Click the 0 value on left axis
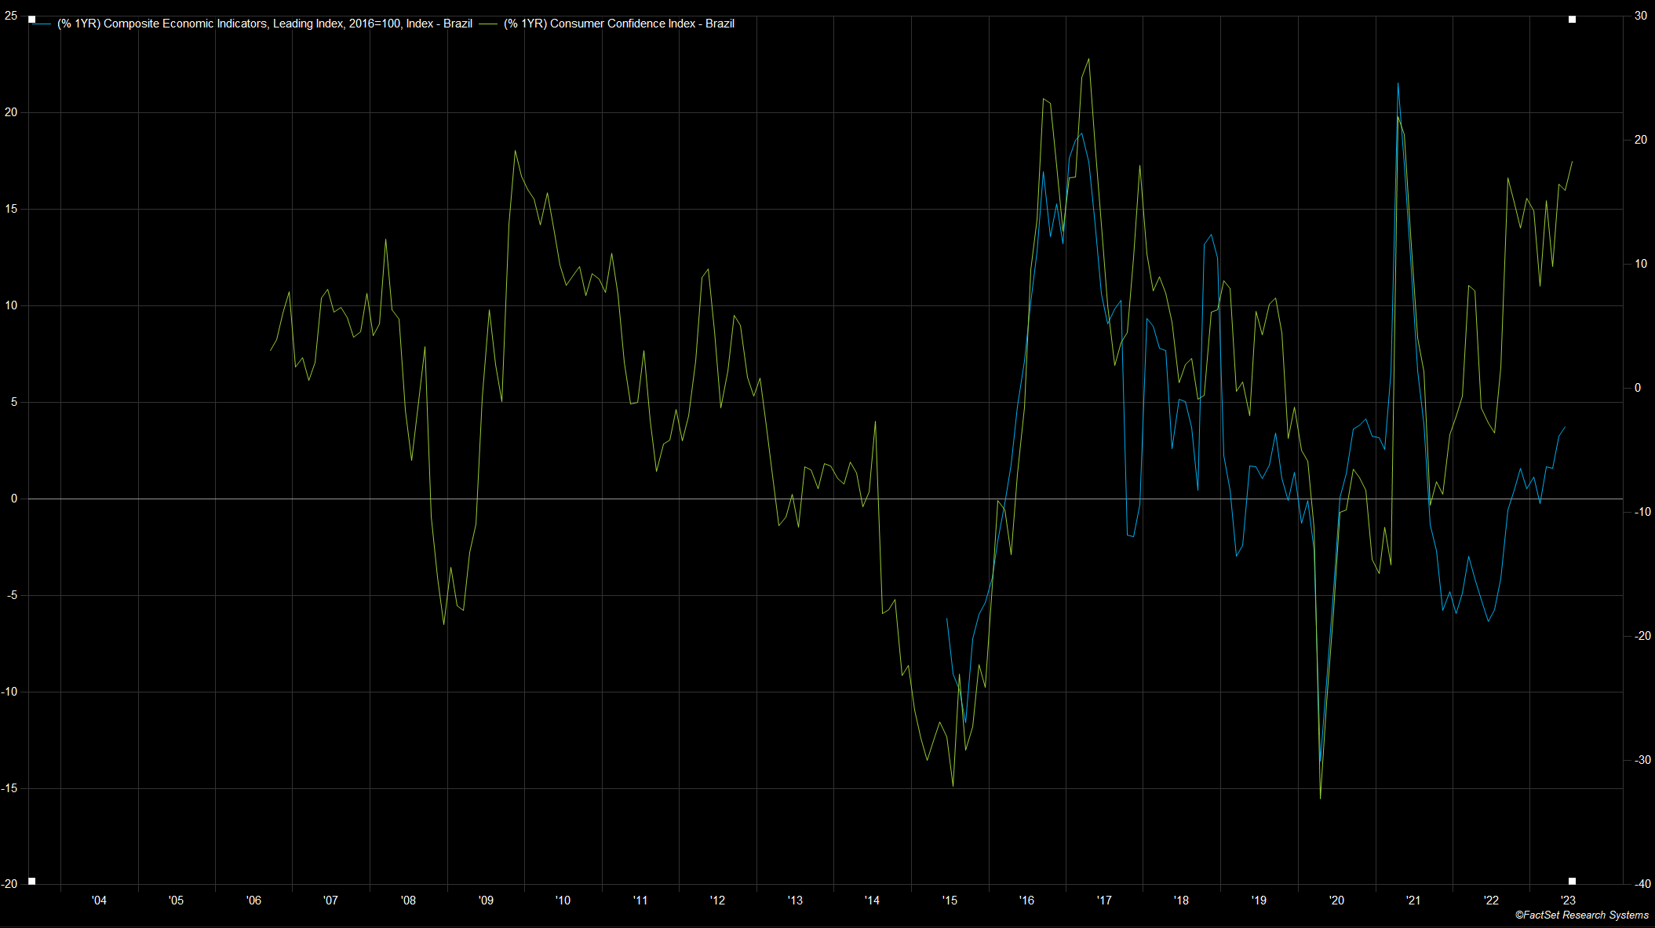The width and height of the screenshot is (1655, 928). coord(14,499)
